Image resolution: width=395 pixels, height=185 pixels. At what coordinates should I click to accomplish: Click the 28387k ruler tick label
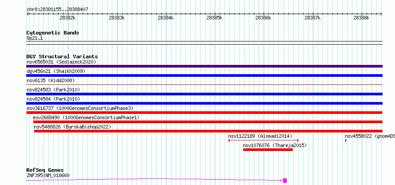[312, 18]
